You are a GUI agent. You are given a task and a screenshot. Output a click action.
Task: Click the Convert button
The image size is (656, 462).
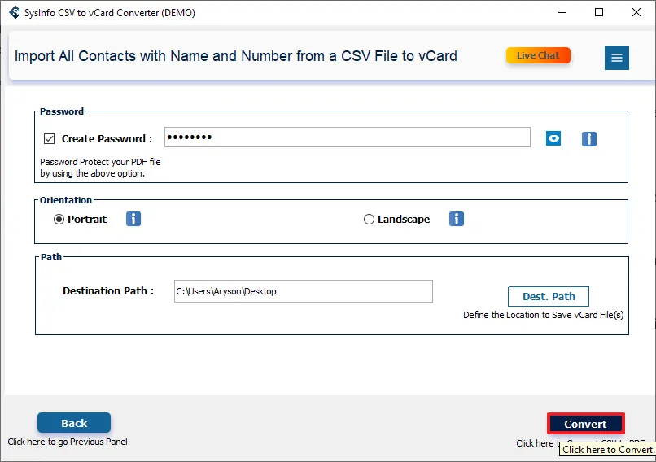(585, 424)
